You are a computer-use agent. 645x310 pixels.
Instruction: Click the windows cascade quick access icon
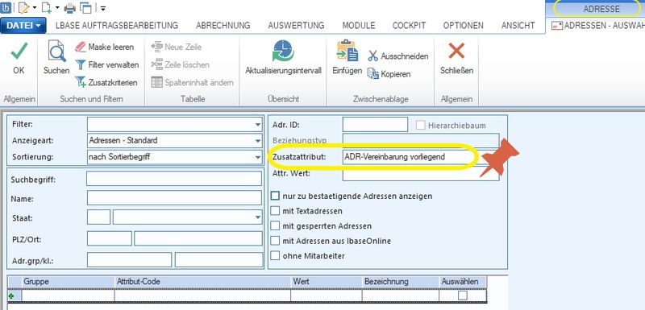[x=85, y=7]
